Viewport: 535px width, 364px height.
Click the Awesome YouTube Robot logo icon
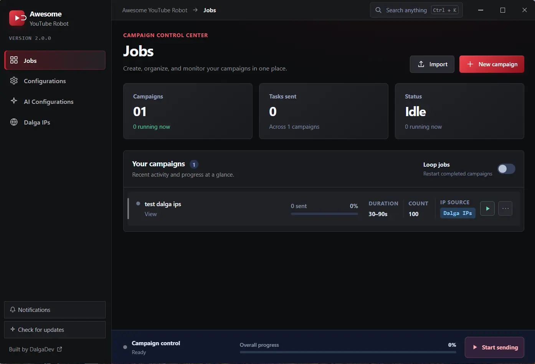pyautogui.click(x=17, y=18)
